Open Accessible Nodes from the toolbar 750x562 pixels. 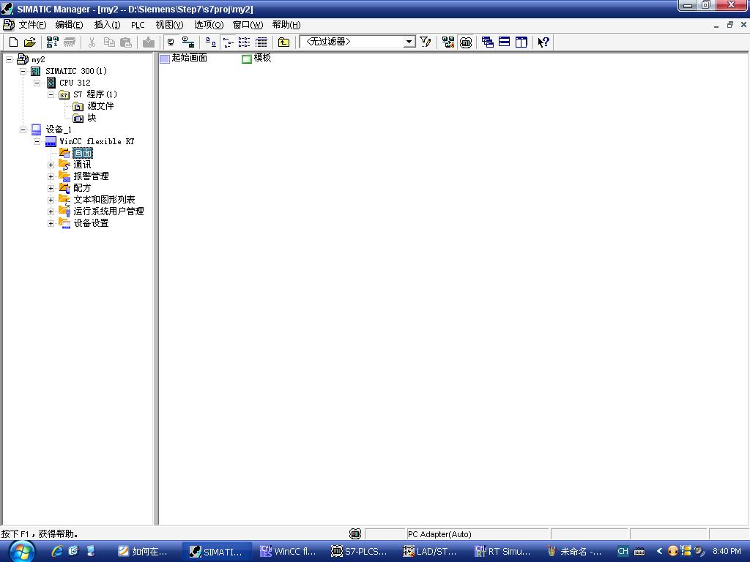(x=52, y=42)
